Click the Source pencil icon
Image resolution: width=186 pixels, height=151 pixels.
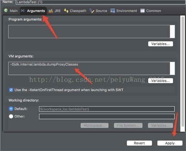click(92, 11)
